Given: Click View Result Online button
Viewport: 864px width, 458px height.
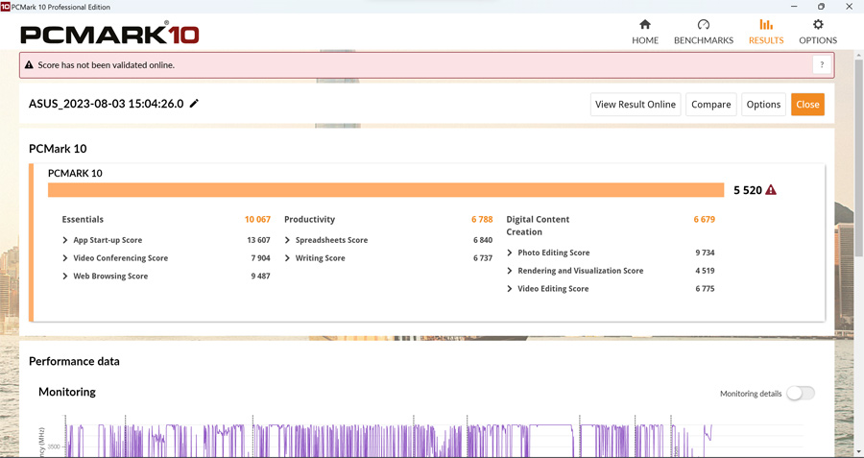Looking at the screenshot, I should click(x=636, y=104).
